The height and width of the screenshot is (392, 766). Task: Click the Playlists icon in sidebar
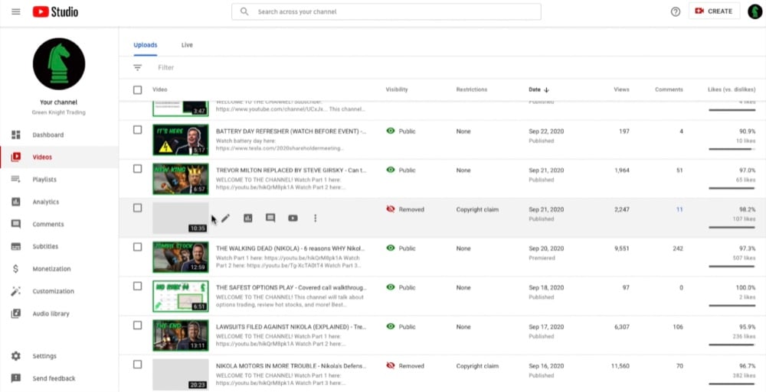pyautogui.click(x=15, y=180)
